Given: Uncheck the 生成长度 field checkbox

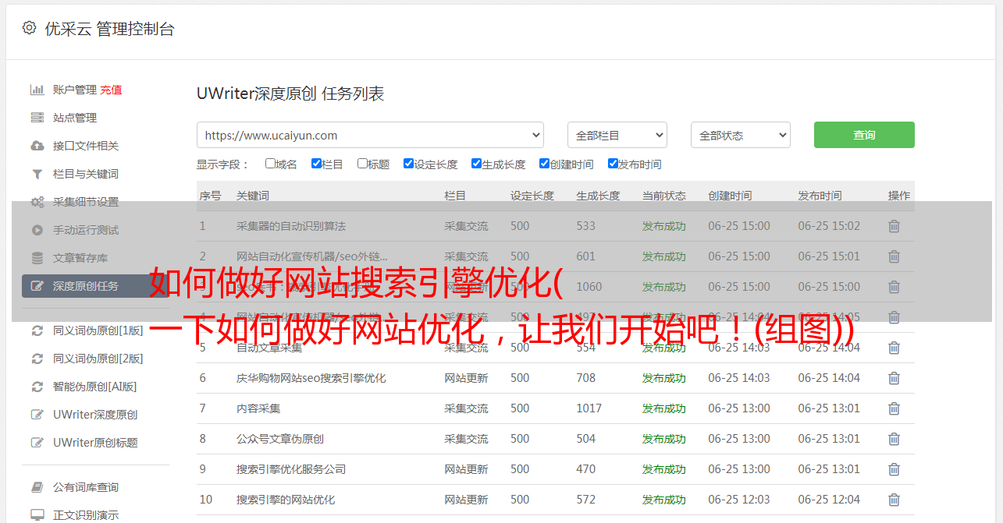Looking at the screenshot, I should [x=476, y=164].
